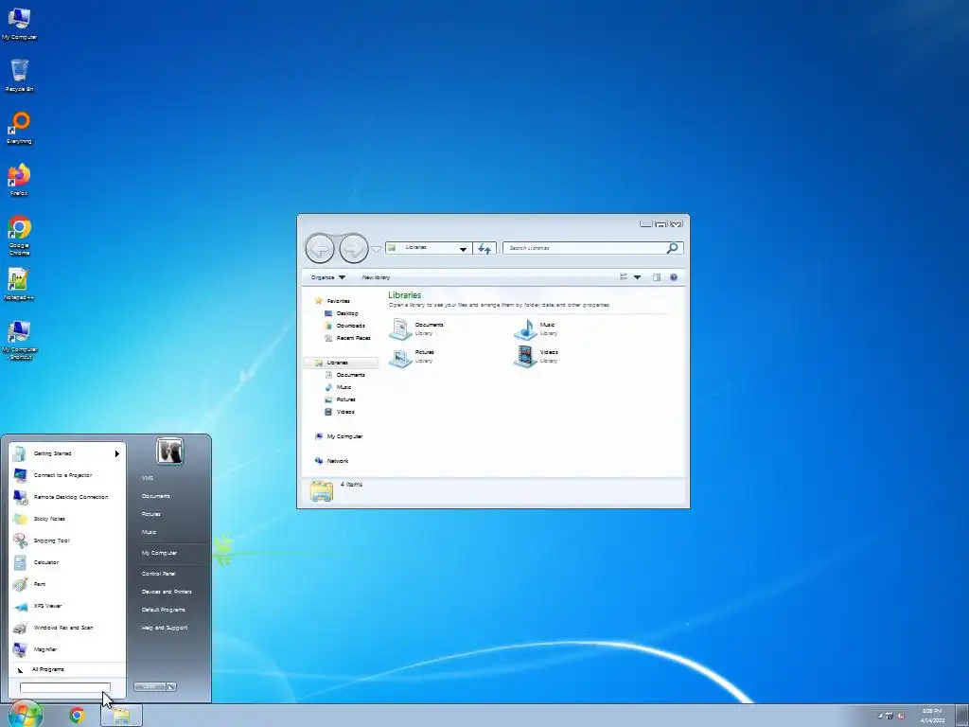Launch Remote Desktop Connection
The height and width of the screenshot is (727, 969).
[x=67, y=497]
